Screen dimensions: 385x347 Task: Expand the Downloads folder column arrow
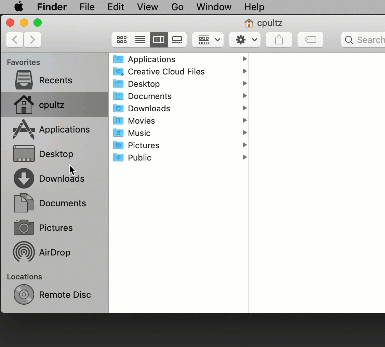point(244,108)
